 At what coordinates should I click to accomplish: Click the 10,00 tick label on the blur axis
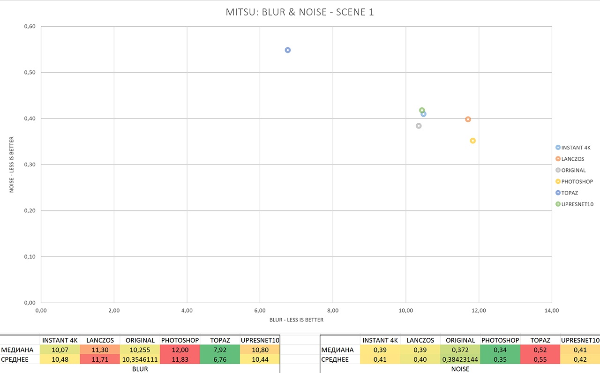[406, 310]
